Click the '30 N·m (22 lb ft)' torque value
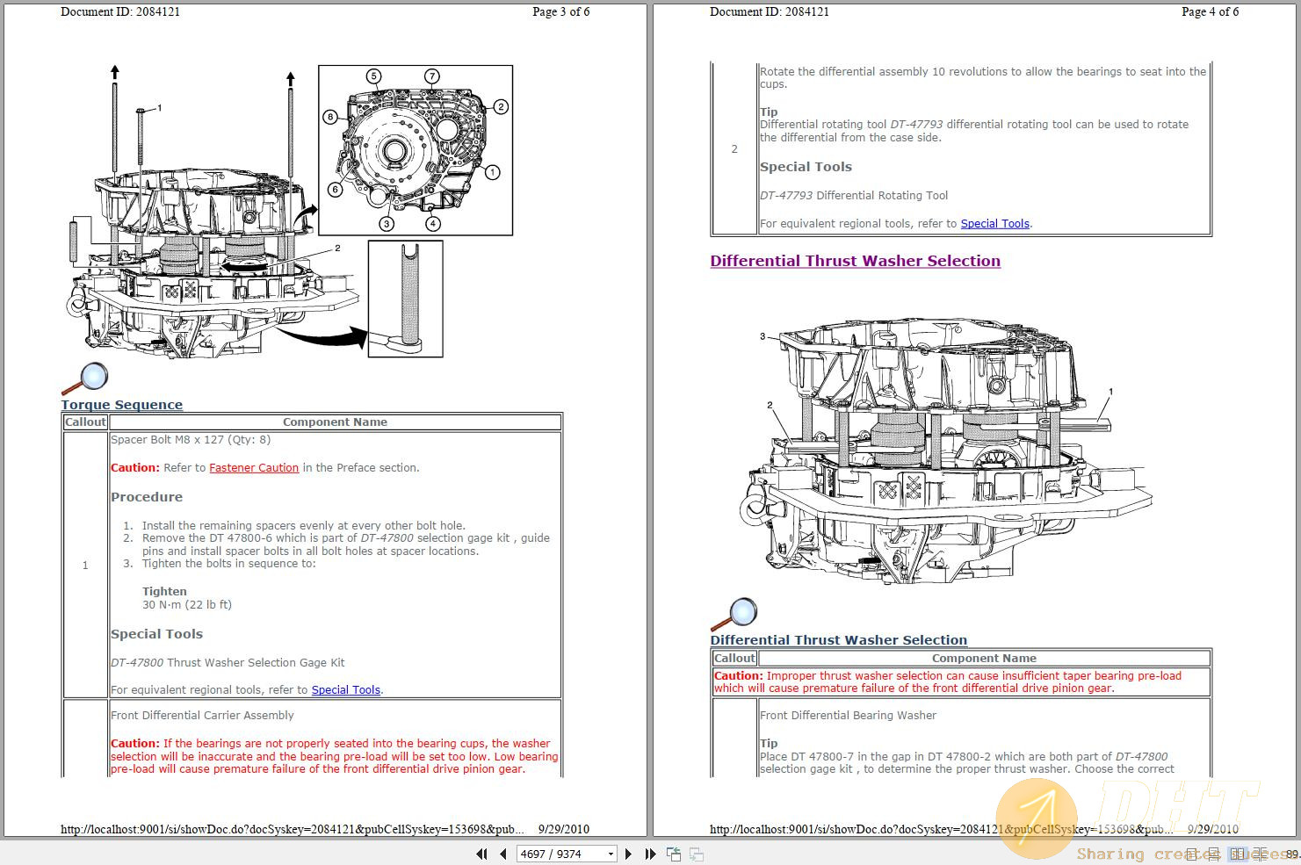Image resolution: width=1301 pixels, height=865 pixels. coord(187,605)
